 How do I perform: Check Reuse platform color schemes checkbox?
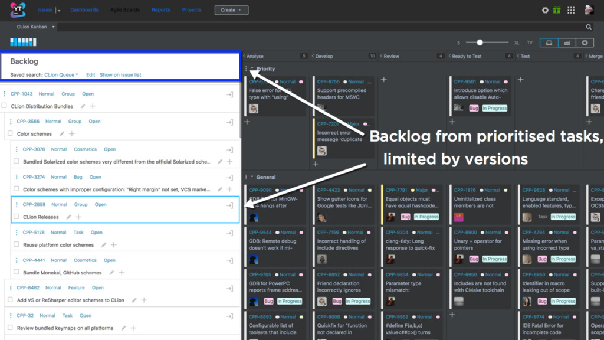(x=16, y=244)
